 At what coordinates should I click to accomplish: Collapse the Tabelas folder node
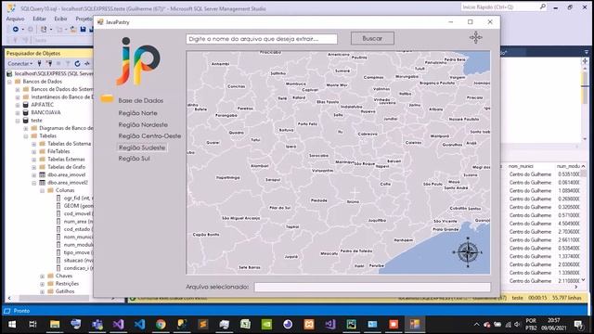tap(26, 136)
